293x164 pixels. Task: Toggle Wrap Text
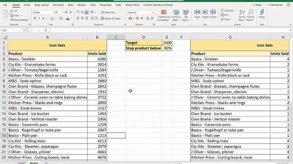pos(108,12)
